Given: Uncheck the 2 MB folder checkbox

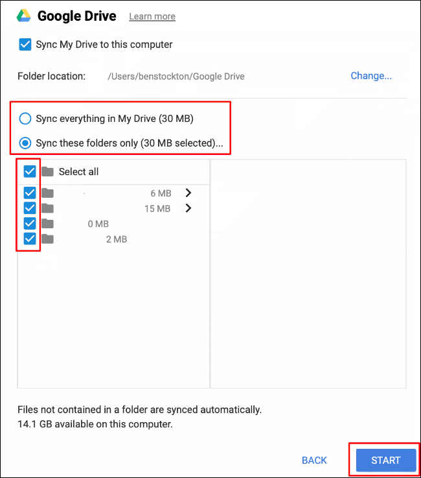Looking at the screenshot, I should coord(30,239).
